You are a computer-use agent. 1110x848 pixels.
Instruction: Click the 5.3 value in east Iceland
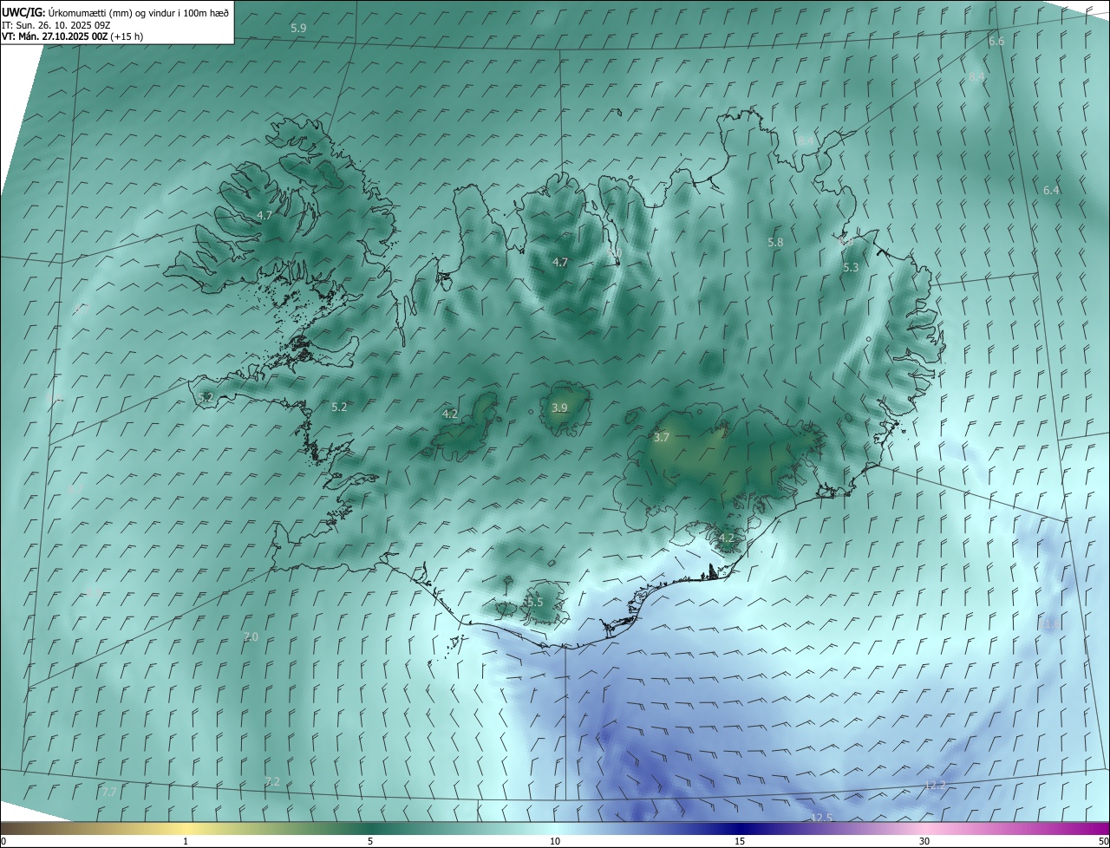click(851, 268)
